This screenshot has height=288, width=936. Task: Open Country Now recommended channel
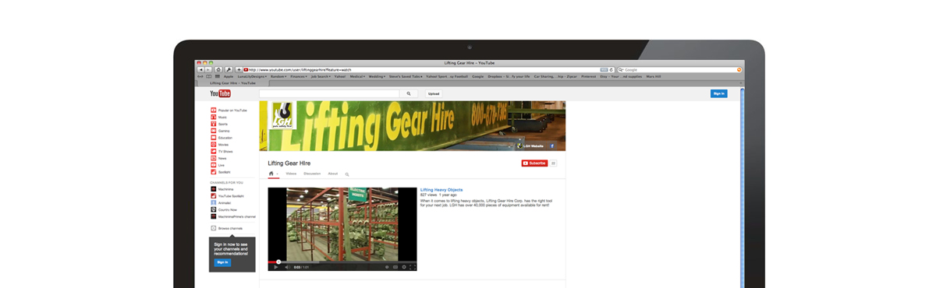coord(224,210)
